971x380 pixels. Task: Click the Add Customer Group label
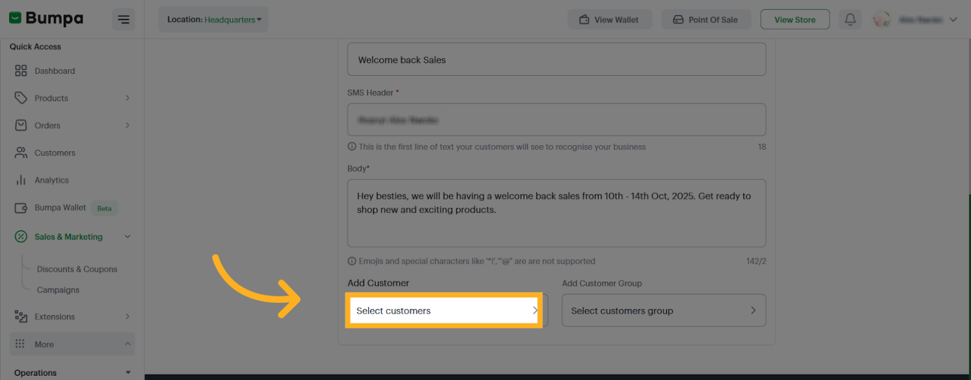pos(602,283)
